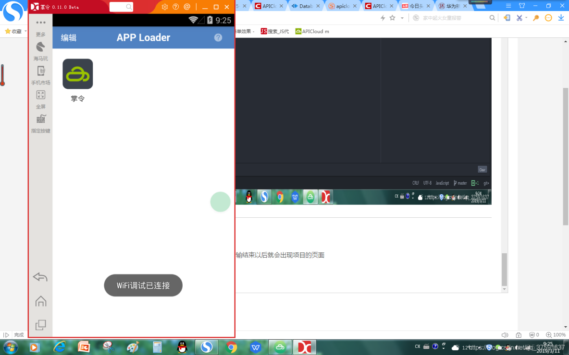Open the browser downloads arrow icon
Viewport: 569px width, 355px height.
[x=561, y=18]
